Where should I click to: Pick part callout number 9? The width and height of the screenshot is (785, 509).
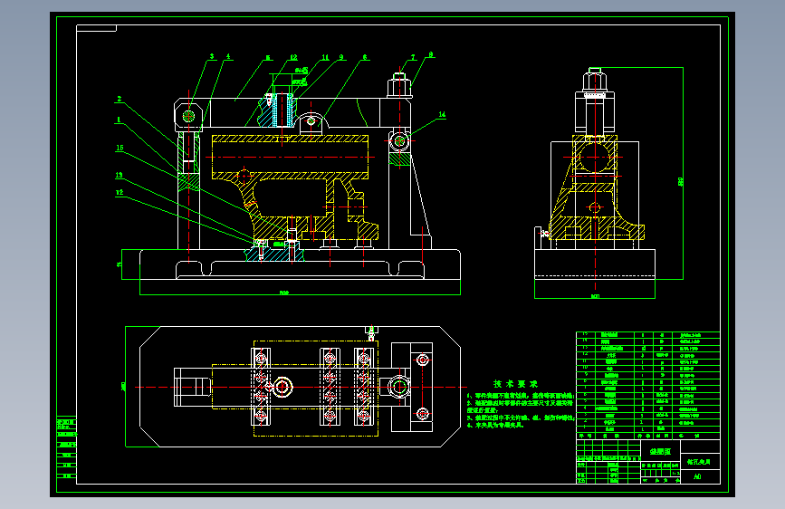point(341,57)
